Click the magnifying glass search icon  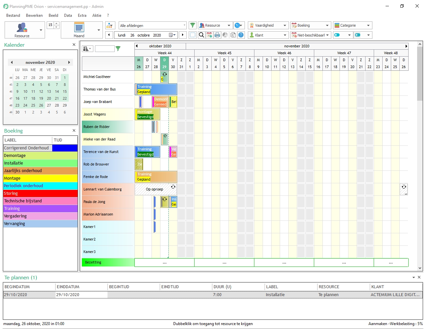tap(201, 35)
